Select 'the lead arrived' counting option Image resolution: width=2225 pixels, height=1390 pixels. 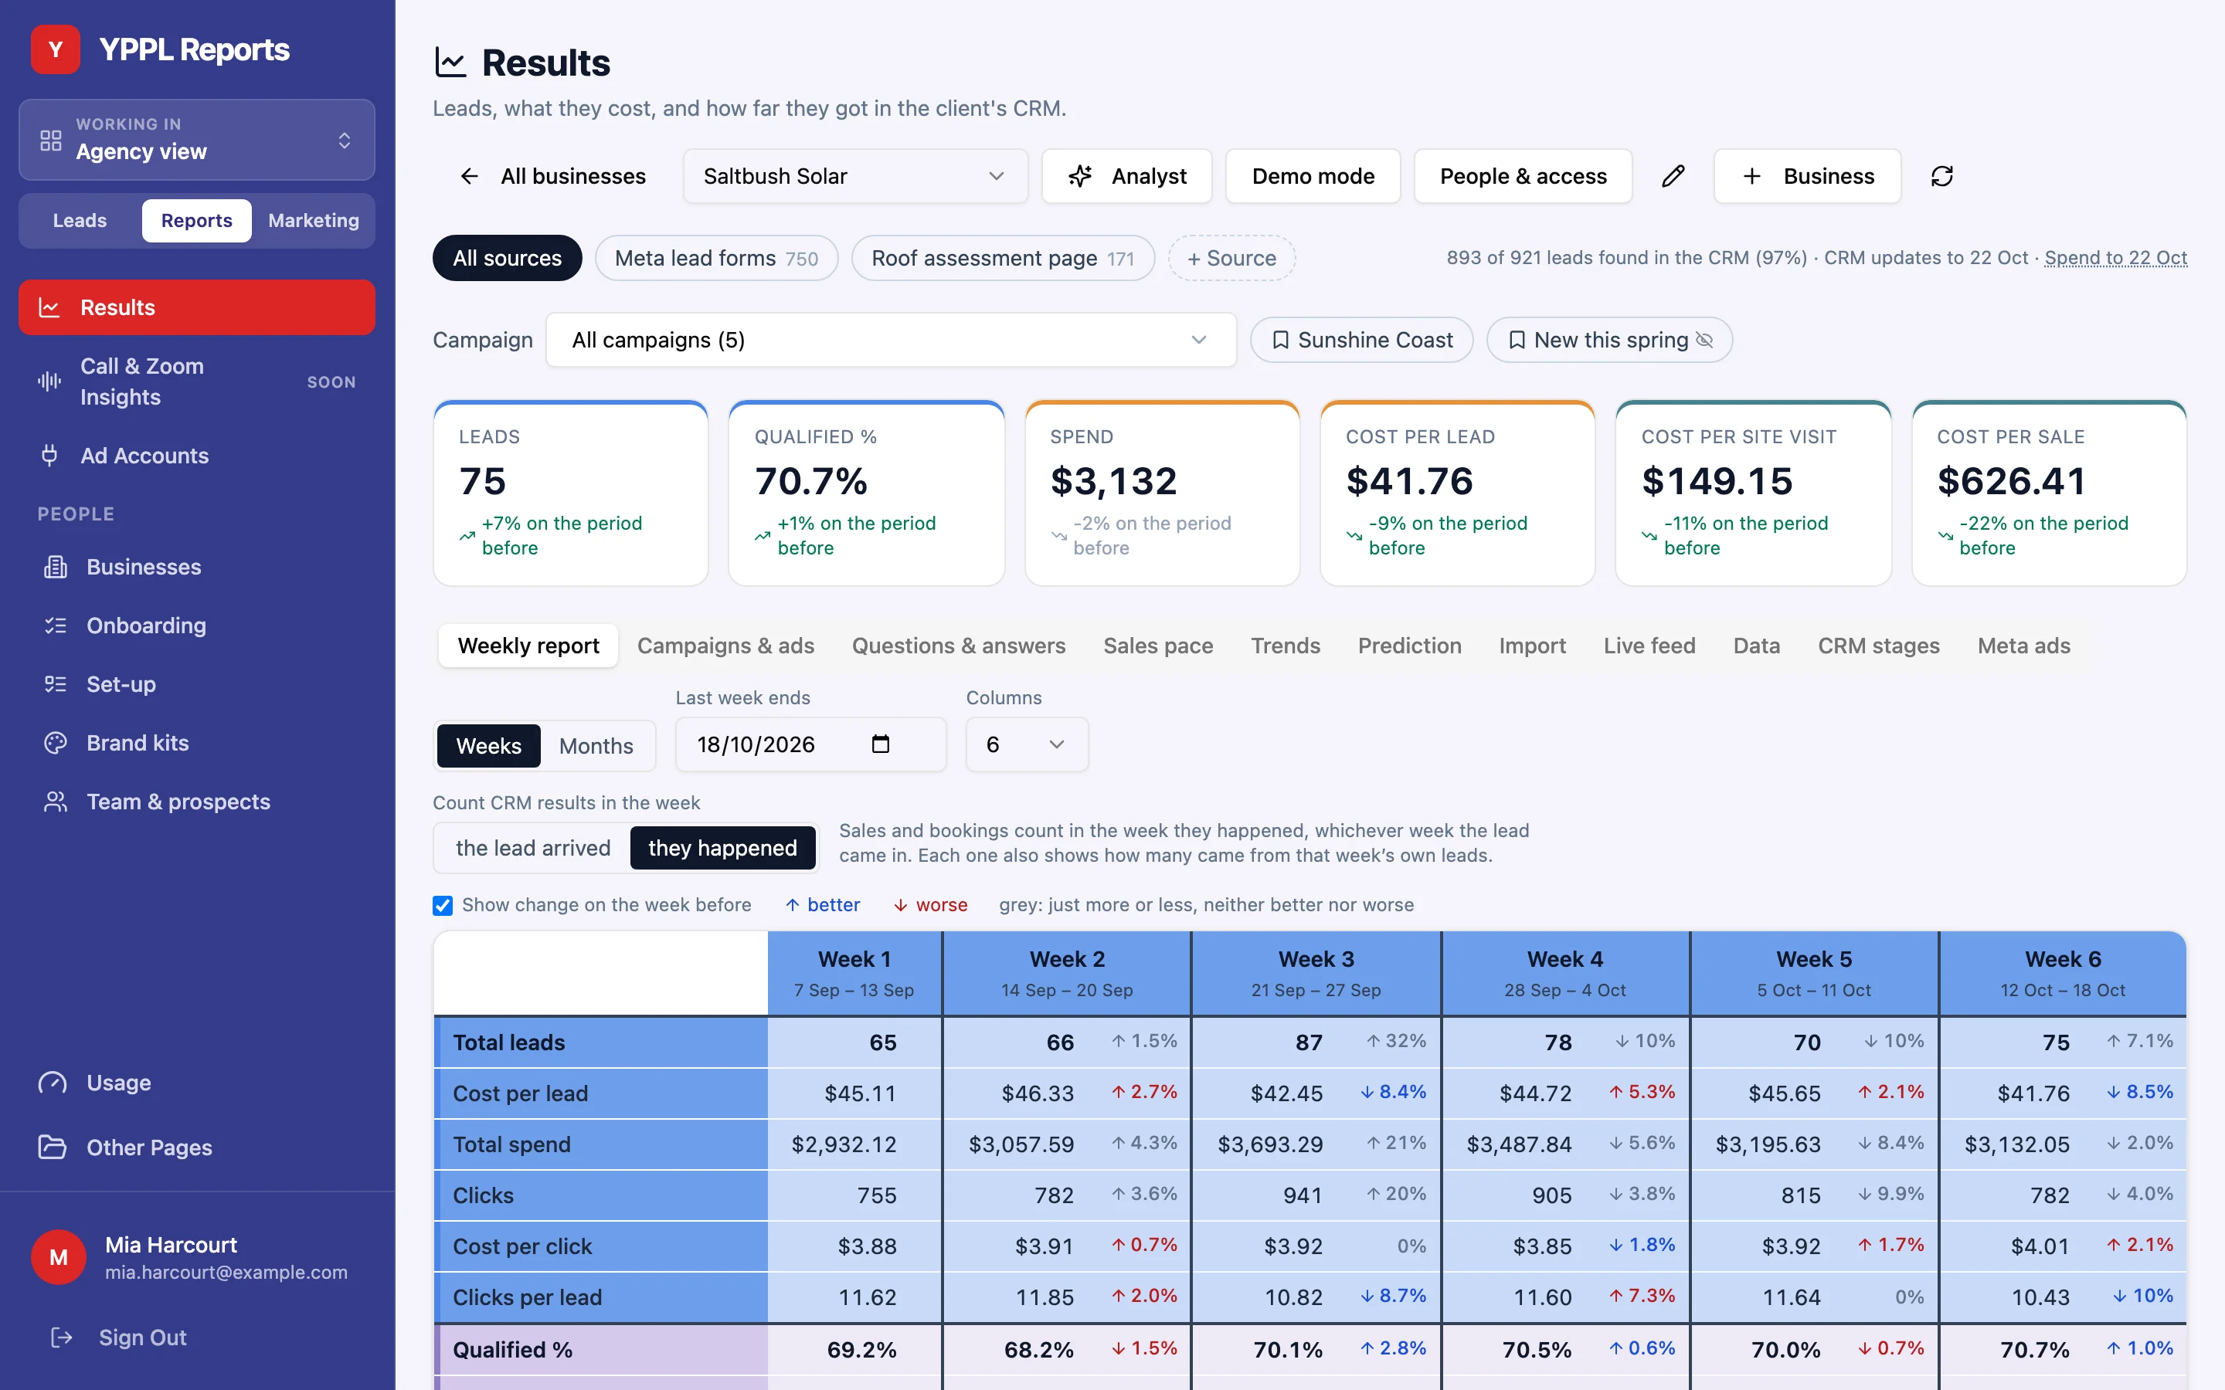coord(533,848)
